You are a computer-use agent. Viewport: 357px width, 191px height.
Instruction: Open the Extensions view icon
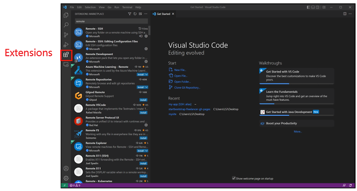(66, 55)
